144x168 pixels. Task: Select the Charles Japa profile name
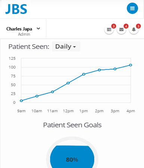[x=19, y=29]
